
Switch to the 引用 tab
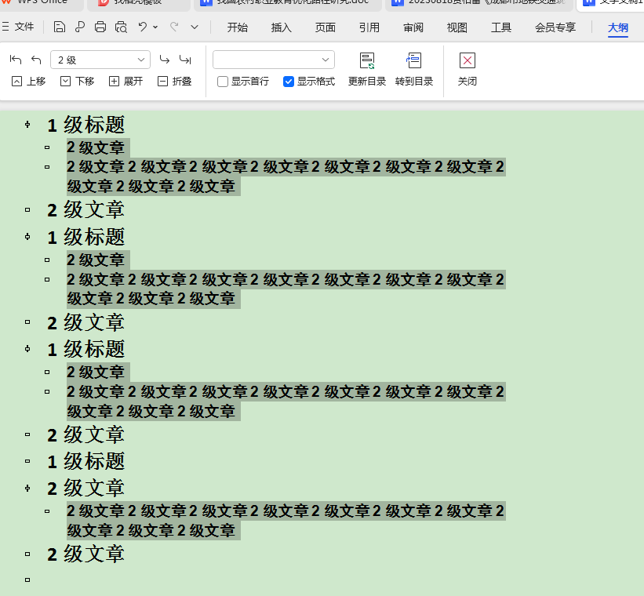tap(369, 27)
